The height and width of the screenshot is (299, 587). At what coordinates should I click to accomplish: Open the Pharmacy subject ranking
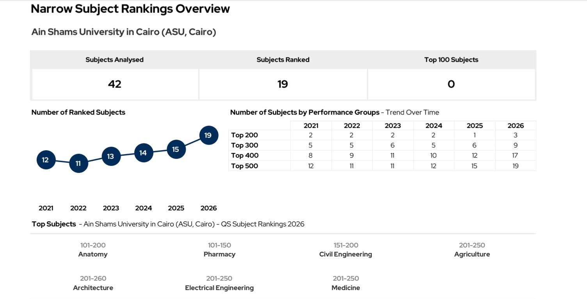(219, 255)
